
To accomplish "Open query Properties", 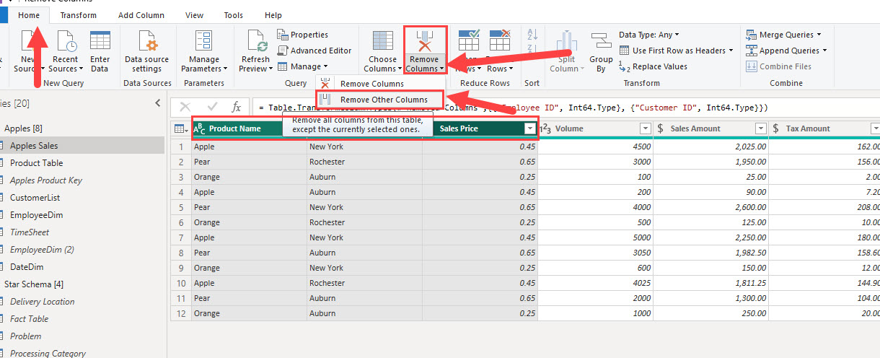I will point(303,35).
